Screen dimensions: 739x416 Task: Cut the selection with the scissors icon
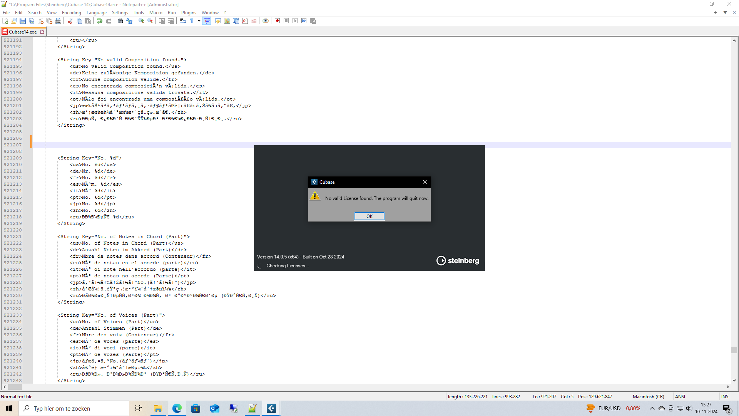pos(70,21)
